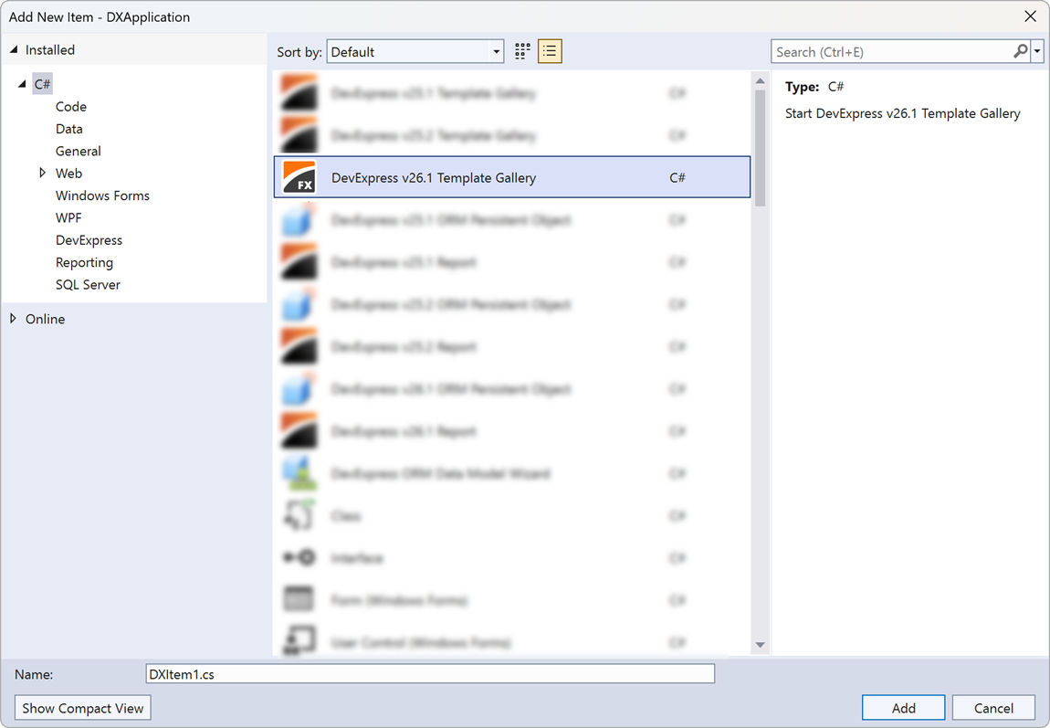Click the ORM Data Model Wizard icon
The image size is (1050, 728).
pyautogui.click(x=299, y=473)
